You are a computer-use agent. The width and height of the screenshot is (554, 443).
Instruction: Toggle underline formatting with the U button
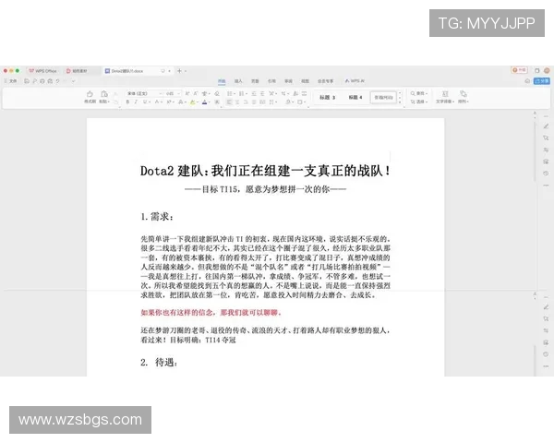(145, 102)
